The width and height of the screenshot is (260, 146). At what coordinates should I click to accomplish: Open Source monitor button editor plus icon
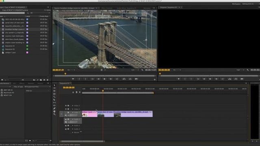pyautogui.click(x=154, y=79)
